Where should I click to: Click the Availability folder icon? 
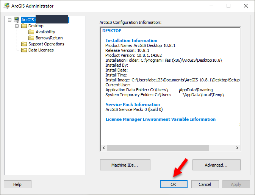pyautogui.click(x=31, y=32)
